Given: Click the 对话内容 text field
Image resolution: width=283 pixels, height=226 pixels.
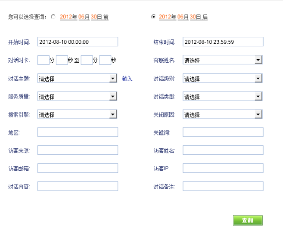Looking at the screenshot, I should [78, 186].
